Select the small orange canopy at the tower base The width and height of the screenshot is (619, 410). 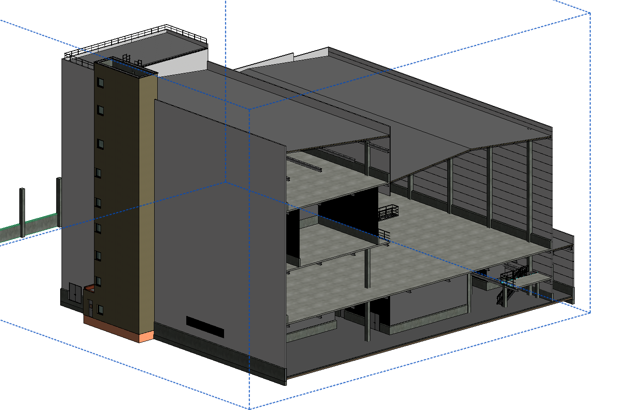(90, 289)
